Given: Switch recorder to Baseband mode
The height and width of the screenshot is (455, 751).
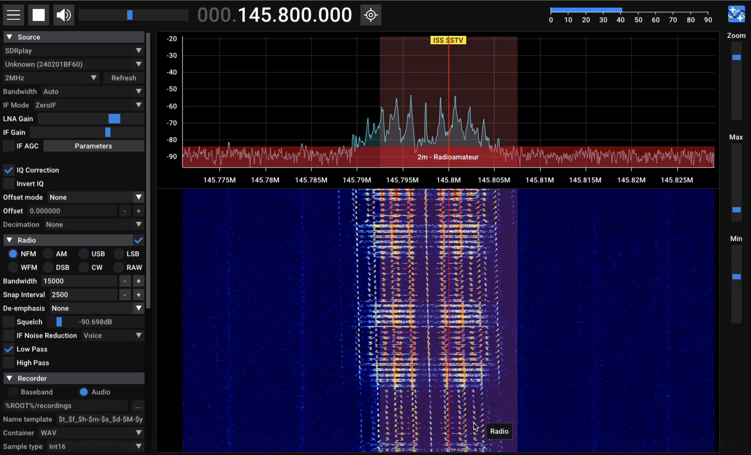Looking at the screenshot, I should coord(13,392).
